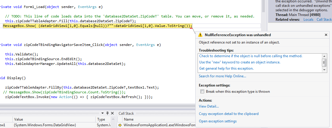Open 'Get general help for this exception'
This screenshot has height=128, width=332.
coord(226,68)
